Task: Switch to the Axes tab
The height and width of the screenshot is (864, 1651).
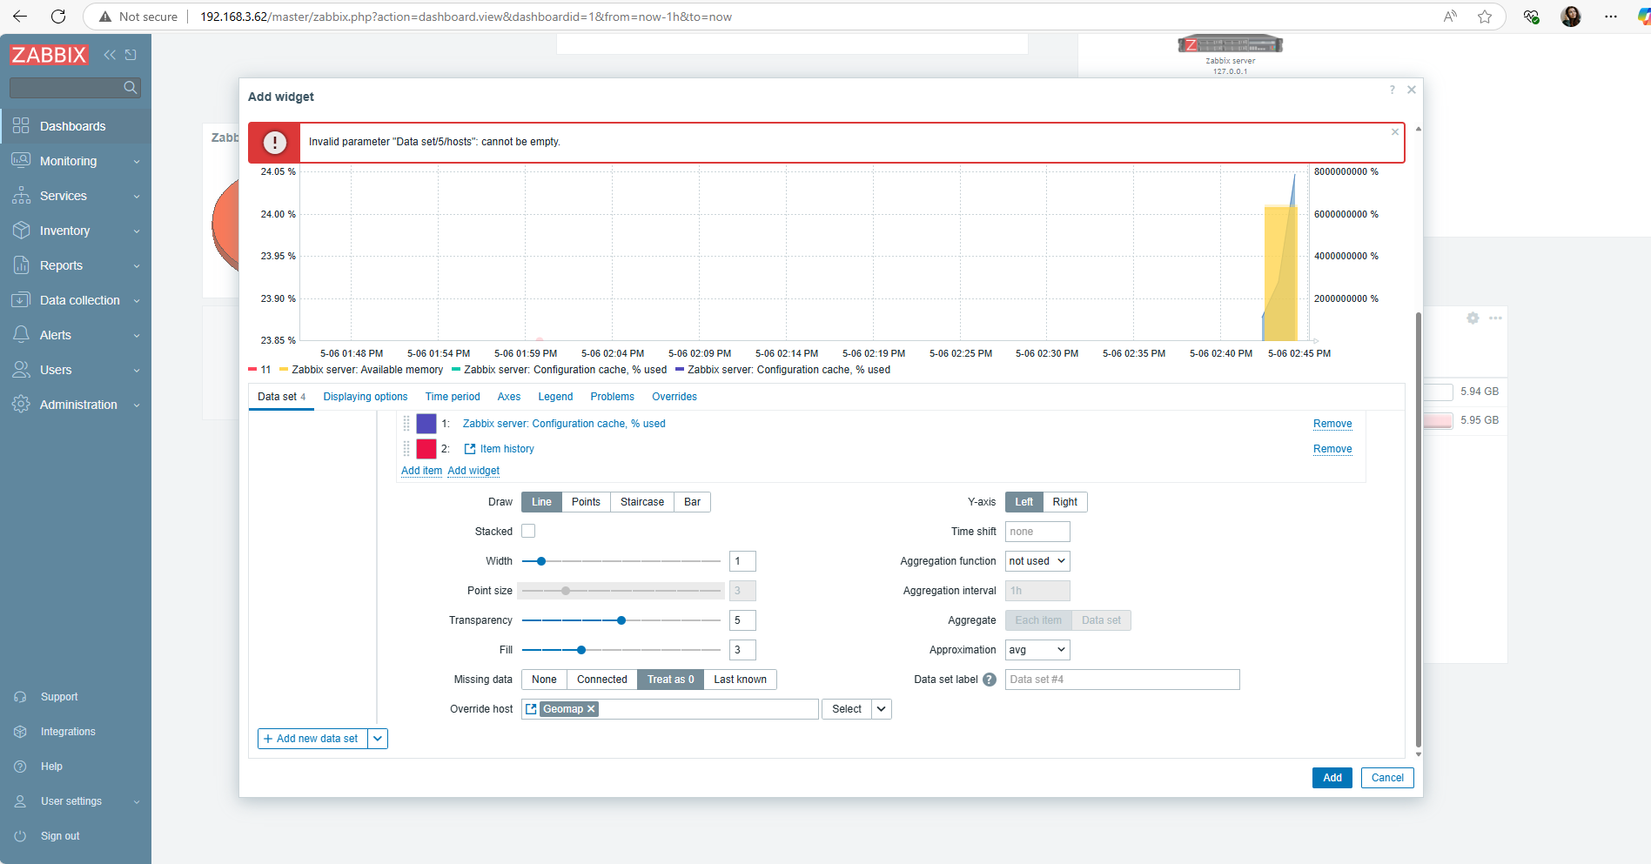Action: click(509, 397)
